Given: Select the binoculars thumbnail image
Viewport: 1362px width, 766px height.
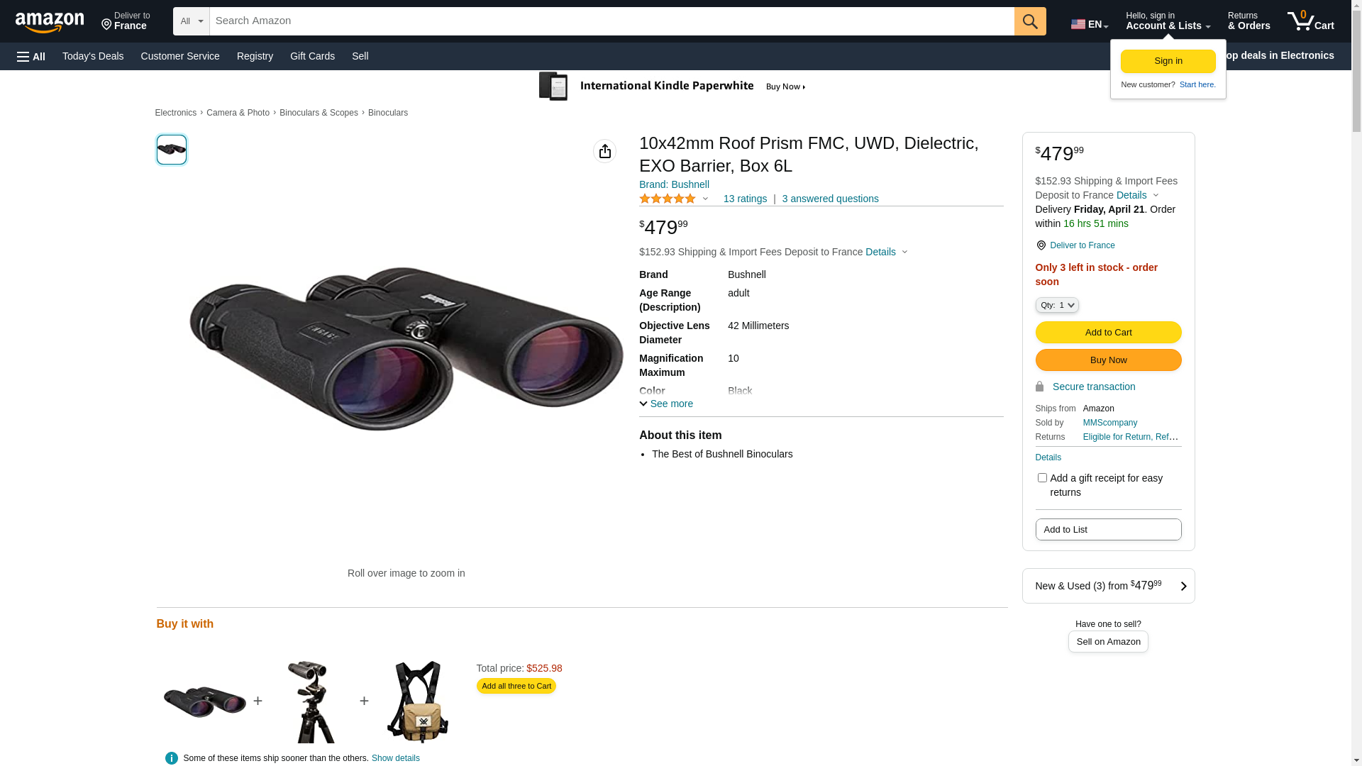Looking at the screenshot, I should pyautogui.click(x=172, y=150).
